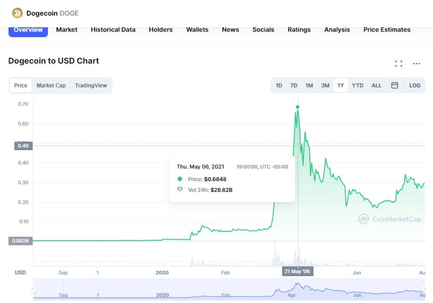
Task: Switch to the News tab
Action: (x=230, y=30)
